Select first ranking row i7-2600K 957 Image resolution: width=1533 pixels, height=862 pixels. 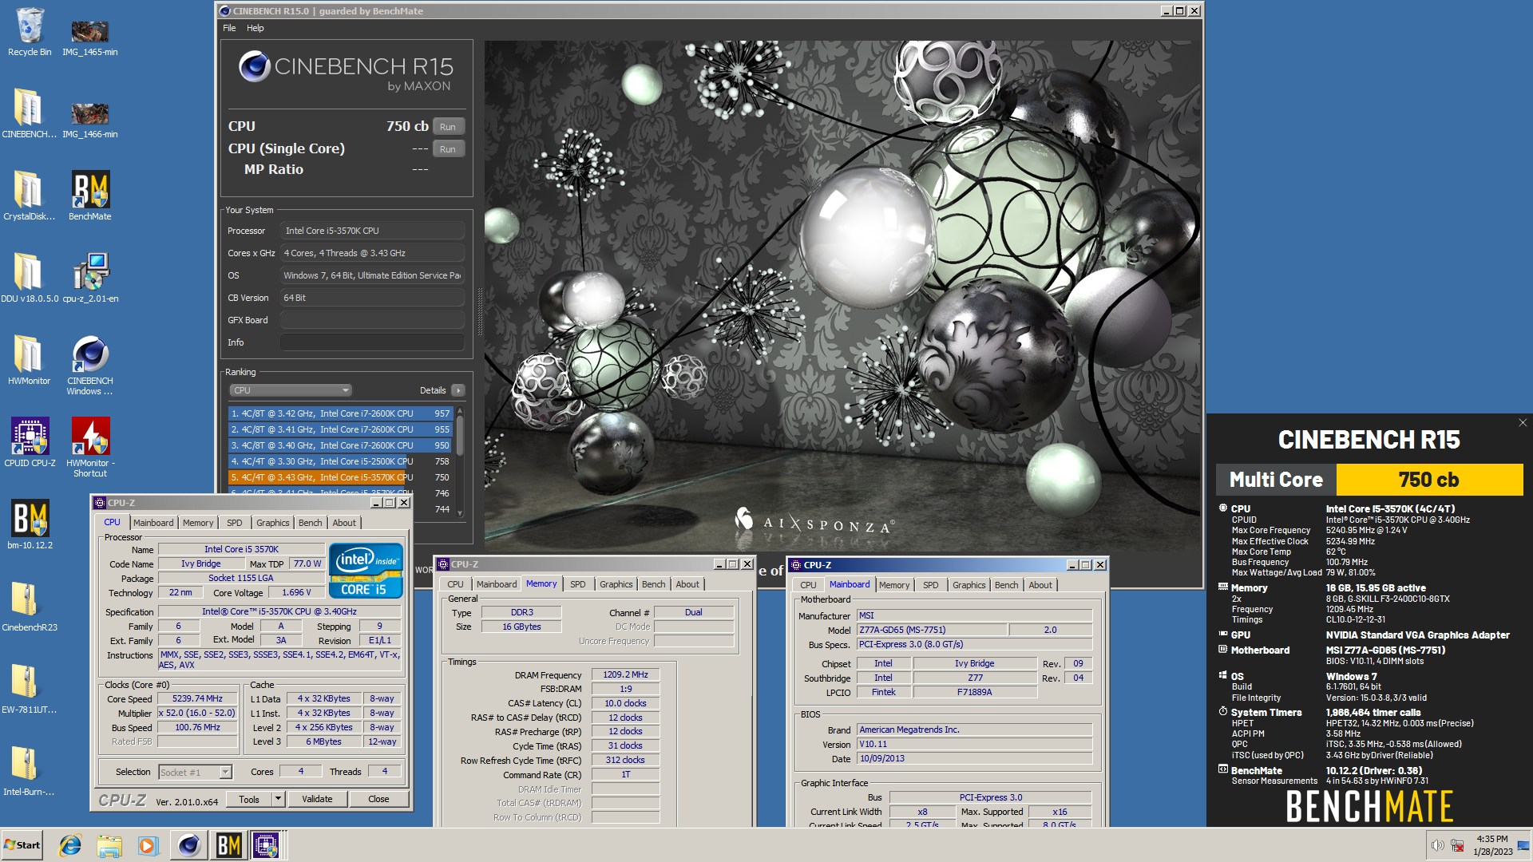click(341, 413)
